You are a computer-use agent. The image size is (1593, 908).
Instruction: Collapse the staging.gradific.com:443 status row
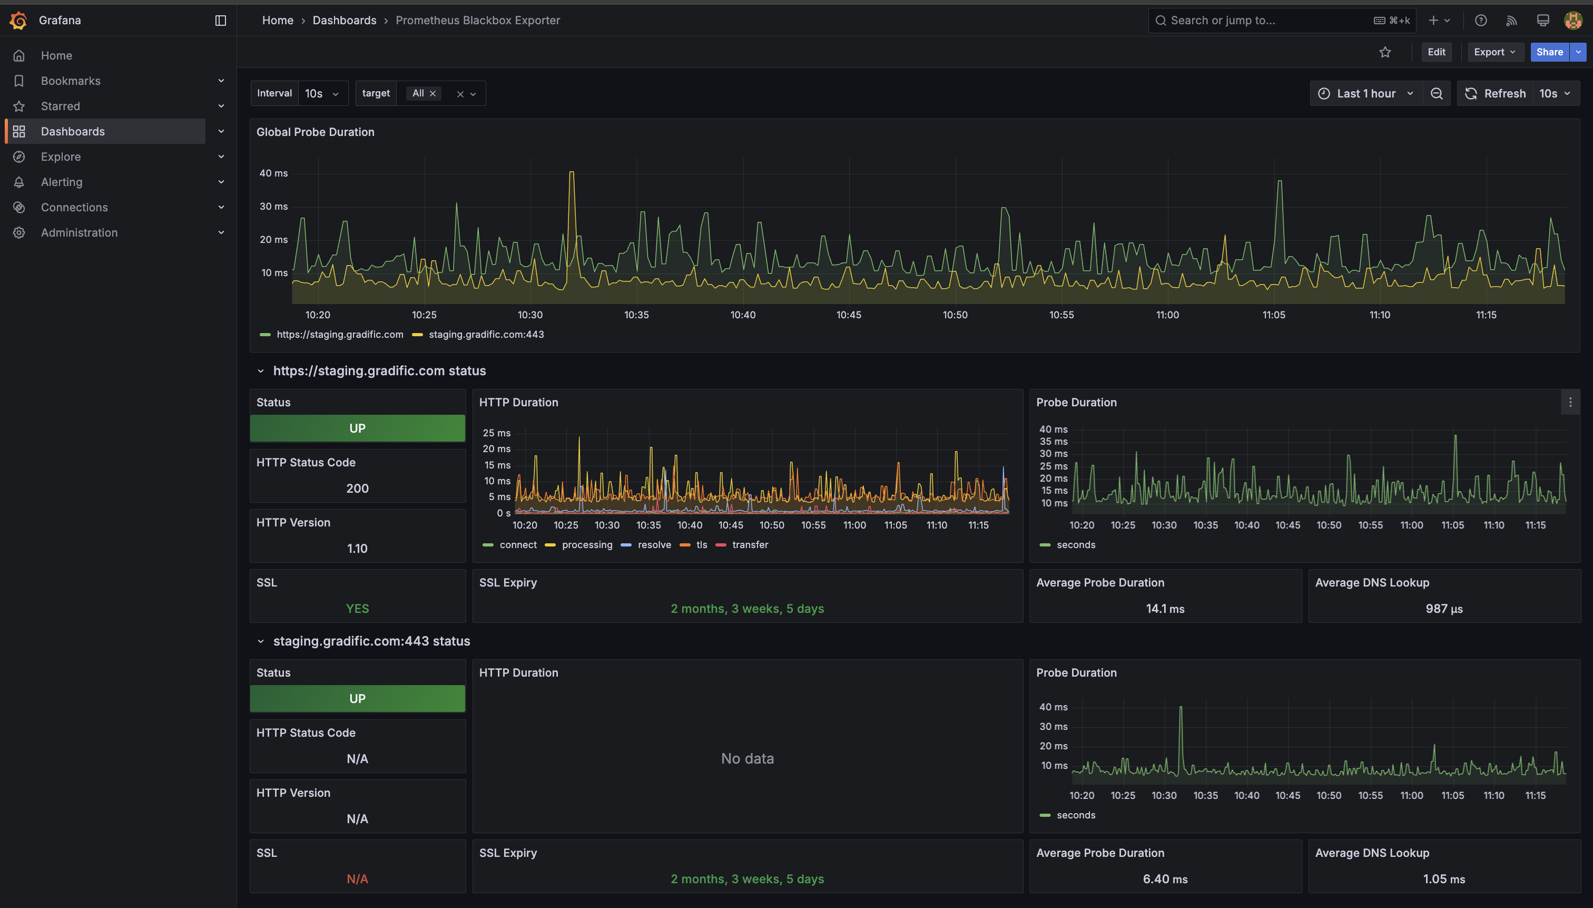click(x=261, y=642)
